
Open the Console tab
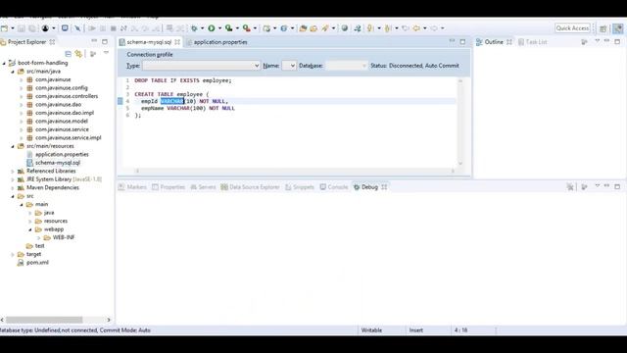coord(334,187)
